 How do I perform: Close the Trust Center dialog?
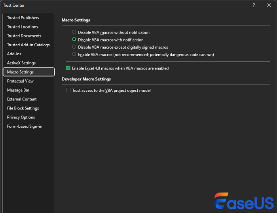point(269,5)
